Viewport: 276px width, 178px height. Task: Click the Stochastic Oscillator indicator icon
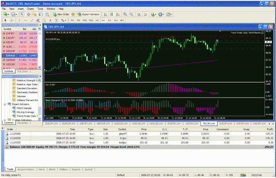(14, 92)
